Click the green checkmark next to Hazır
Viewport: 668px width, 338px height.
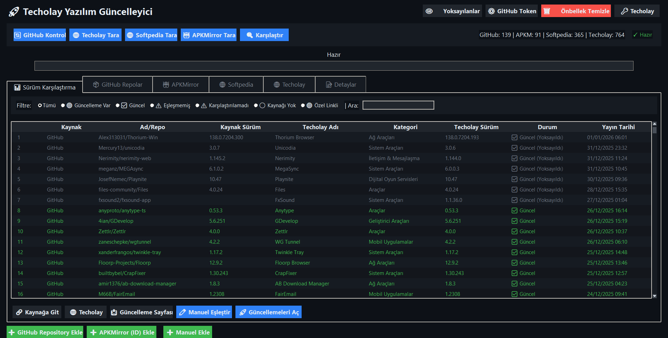[635, 35]
